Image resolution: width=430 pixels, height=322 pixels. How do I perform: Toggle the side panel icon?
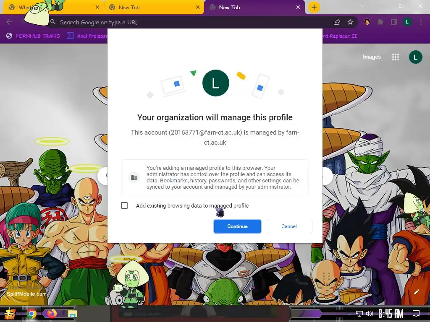click(x=394, y=22)
